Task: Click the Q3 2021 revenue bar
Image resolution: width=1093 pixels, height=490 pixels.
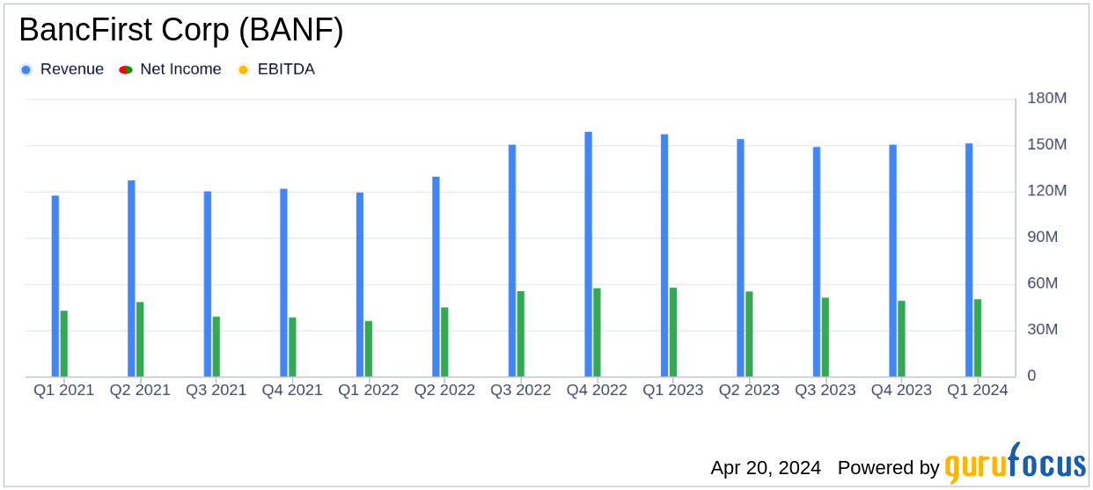Action: [x=208, y=284]
